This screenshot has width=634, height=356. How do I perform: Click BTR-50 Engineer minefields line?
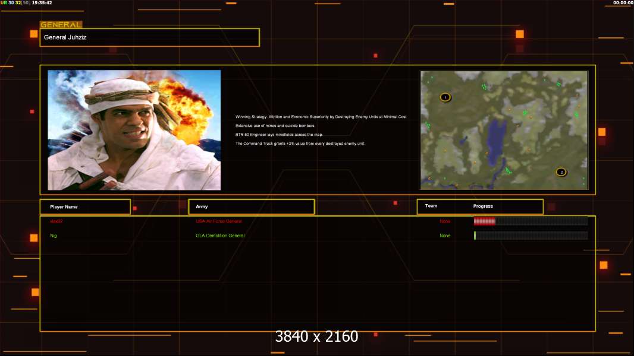tap(279, 135)
